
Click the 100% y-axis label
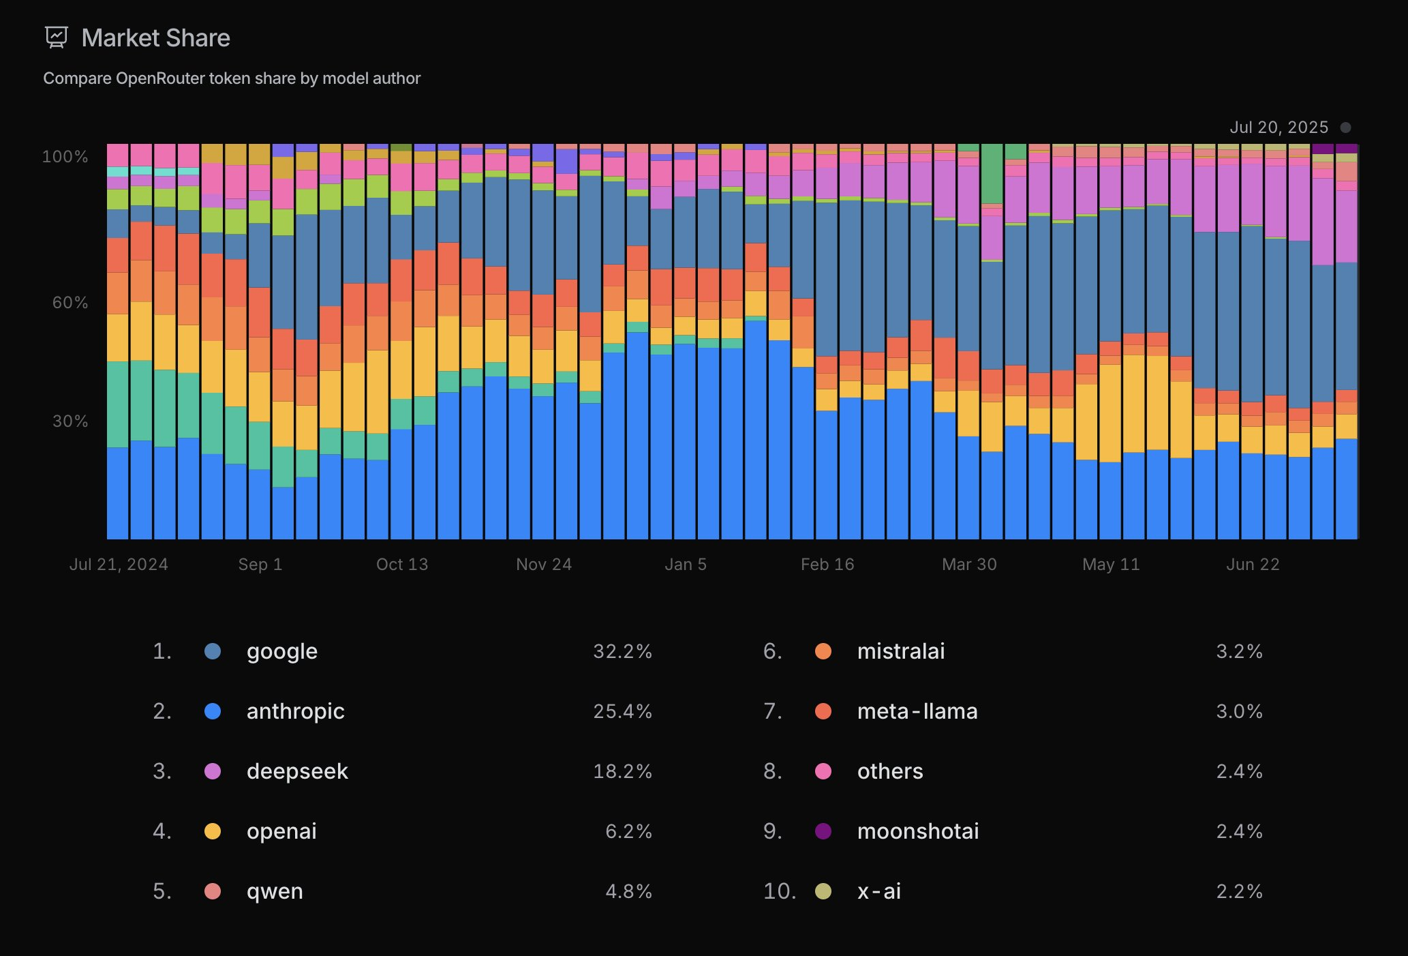click(65, 157)
